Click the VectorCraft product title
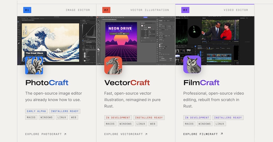 [x=127, y=83]
